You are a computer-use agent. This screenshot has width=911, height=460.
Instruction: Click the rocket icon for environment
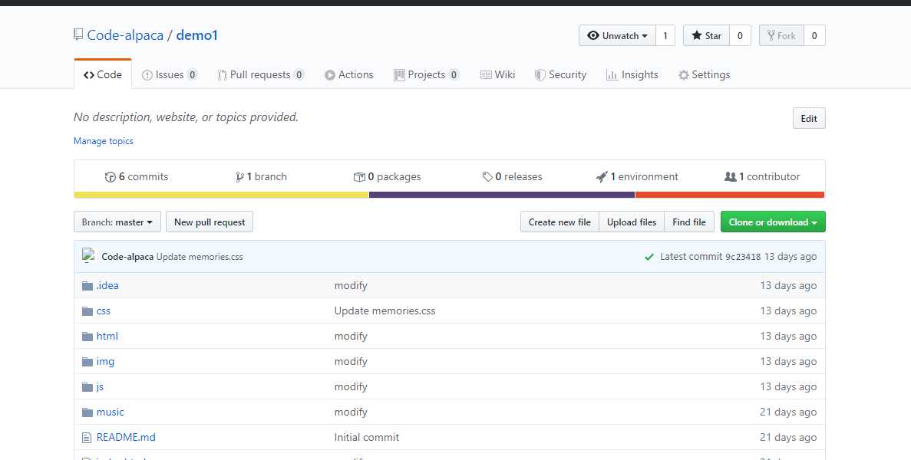pos(602,177)
